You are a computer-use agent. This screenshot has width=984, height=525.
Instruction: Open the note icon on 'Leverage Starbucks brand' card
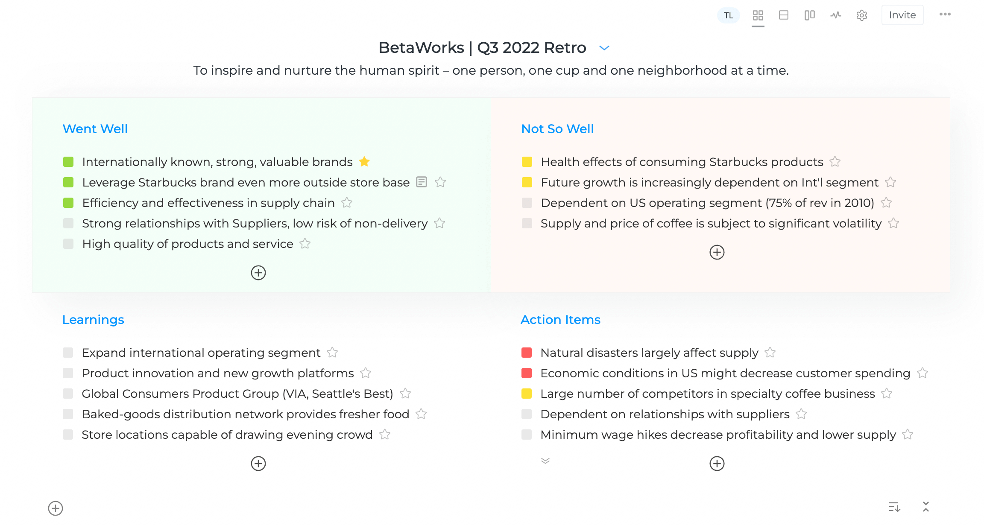pos(422,182)
